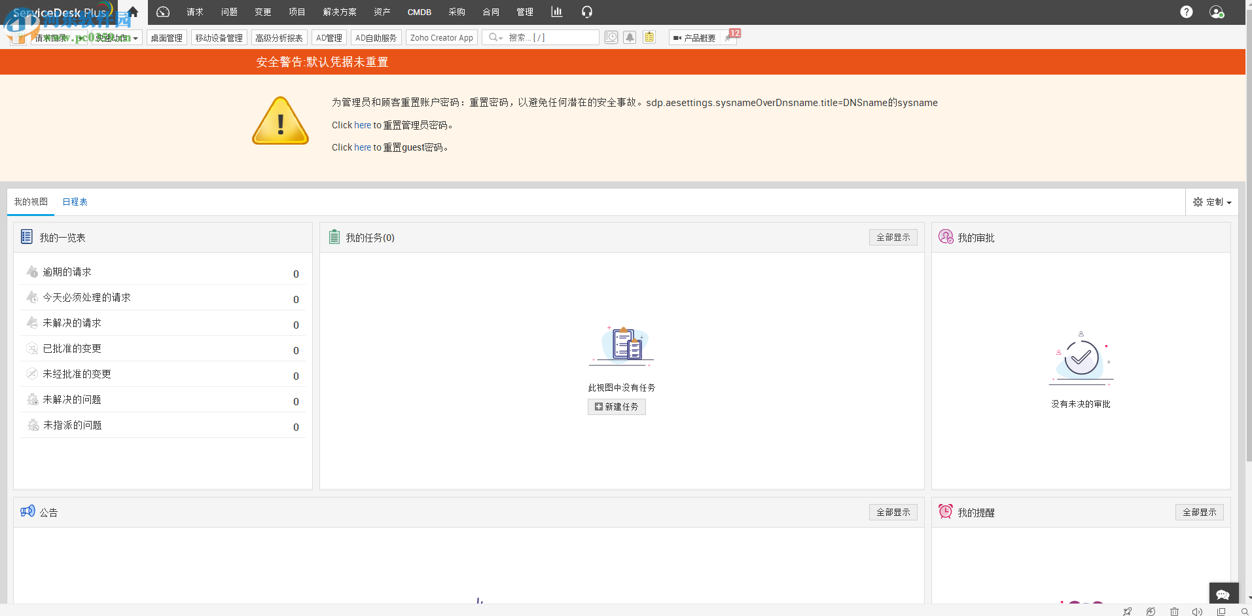Open the chat bubble in the bottom corner
Viewport: 1252px width, 616px height.
[x=1223, y=594]
